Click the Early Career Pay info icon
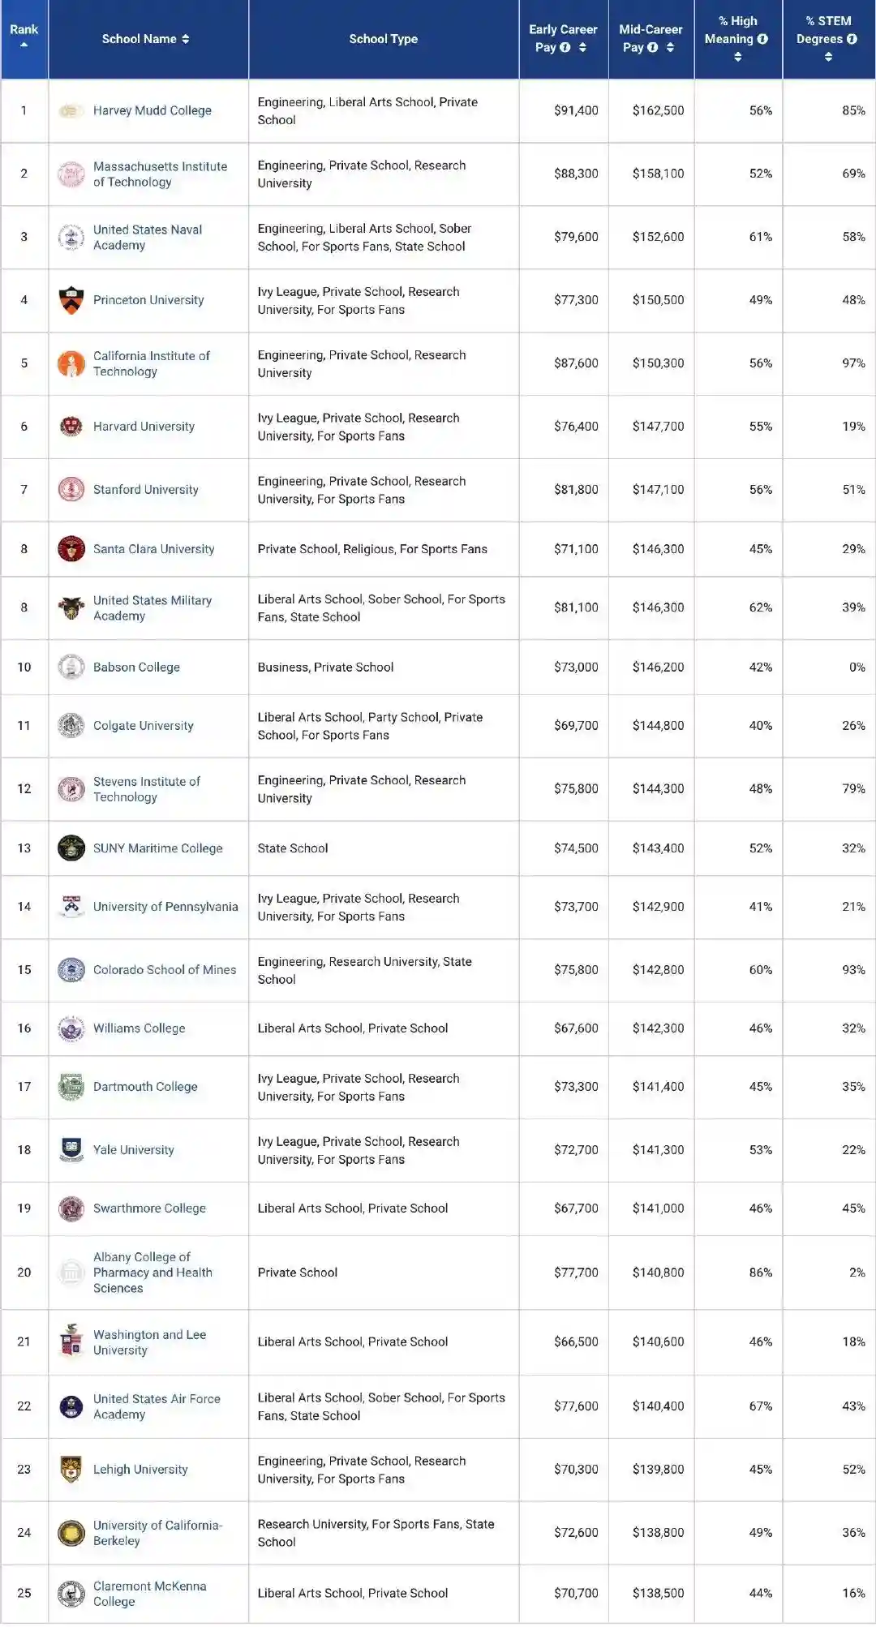The height and width of the screenshot is (1627, 876). click(x=565, y=48)
